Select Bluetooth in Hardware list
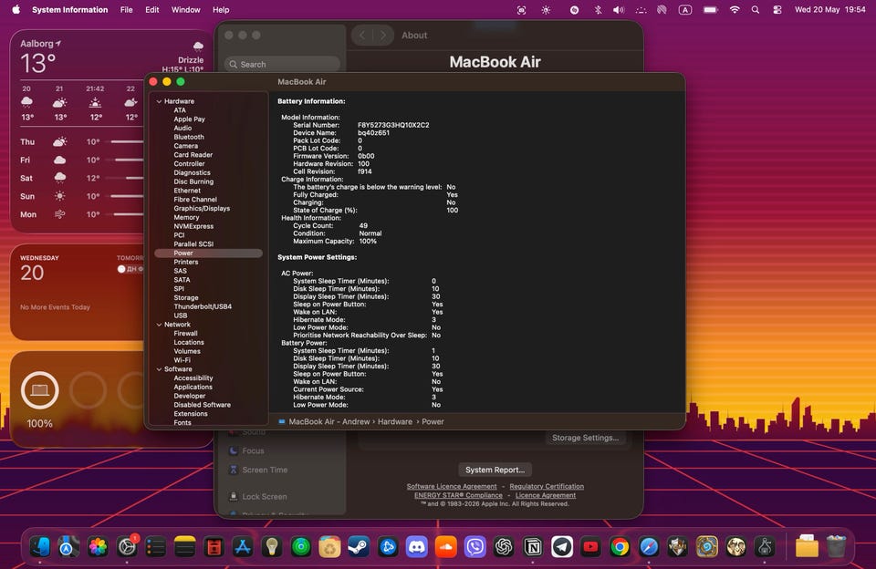The width and height of the screenshot is (876, 569). (x=189, y=138)
